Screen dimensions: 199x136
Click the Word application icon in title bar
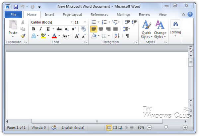pos(8,7)
